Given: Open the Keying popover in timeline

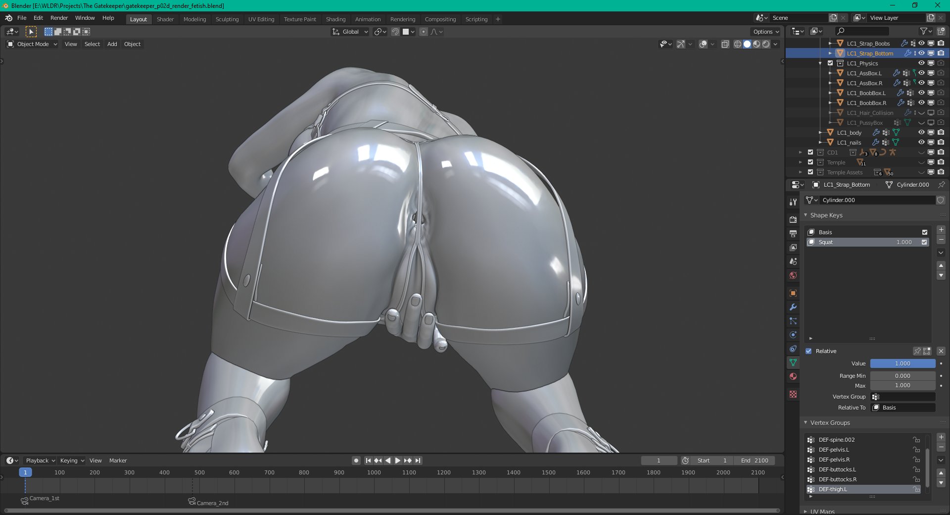Looking at the screenshot, I should click(72, 461).
